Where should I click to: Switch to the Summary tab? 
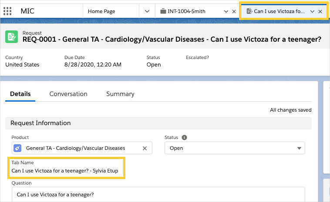pyautogui.click(x=120, y=94)
